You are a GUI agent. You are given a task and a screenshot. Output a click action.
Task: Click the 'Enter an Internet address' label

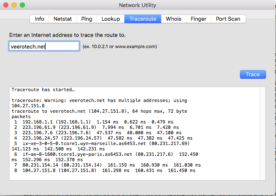pyautogui.click(x=67, y=35)
